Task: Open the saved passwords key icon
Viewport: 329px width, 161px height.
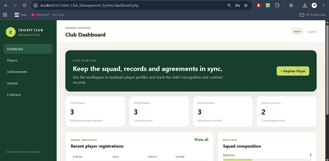Action: [x=237, y=5]
